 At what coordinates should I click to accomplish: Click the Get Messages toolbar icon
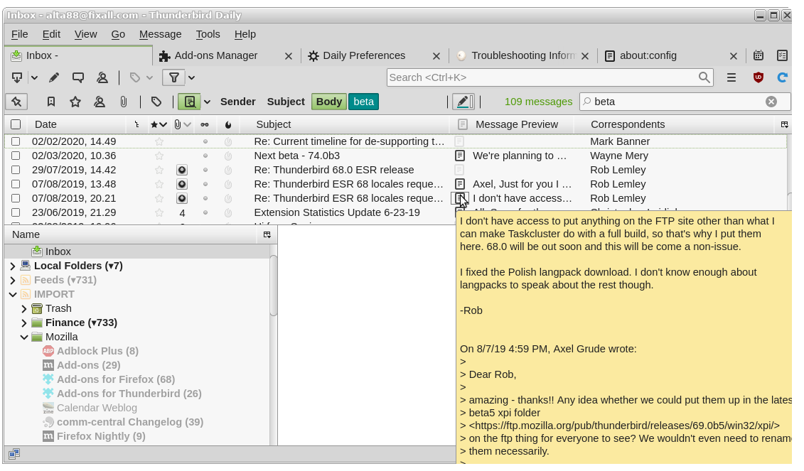point(17,78)
